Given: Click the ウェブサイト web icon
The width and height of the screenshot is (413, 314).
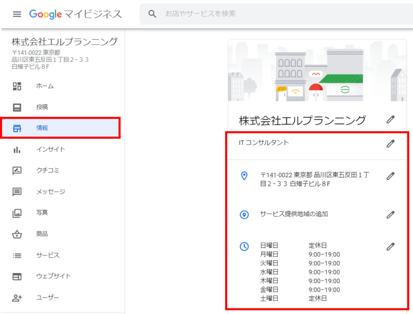Looking at the screenshot, I should [x=17, y=276].
